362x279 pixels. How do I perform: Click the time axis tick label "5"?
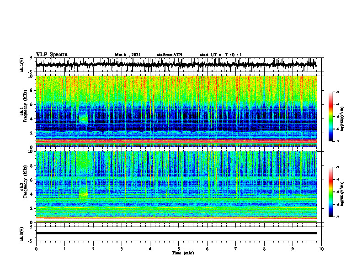(x=179, y=249)
